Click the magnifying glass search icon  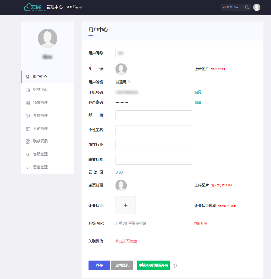[247, 7]
